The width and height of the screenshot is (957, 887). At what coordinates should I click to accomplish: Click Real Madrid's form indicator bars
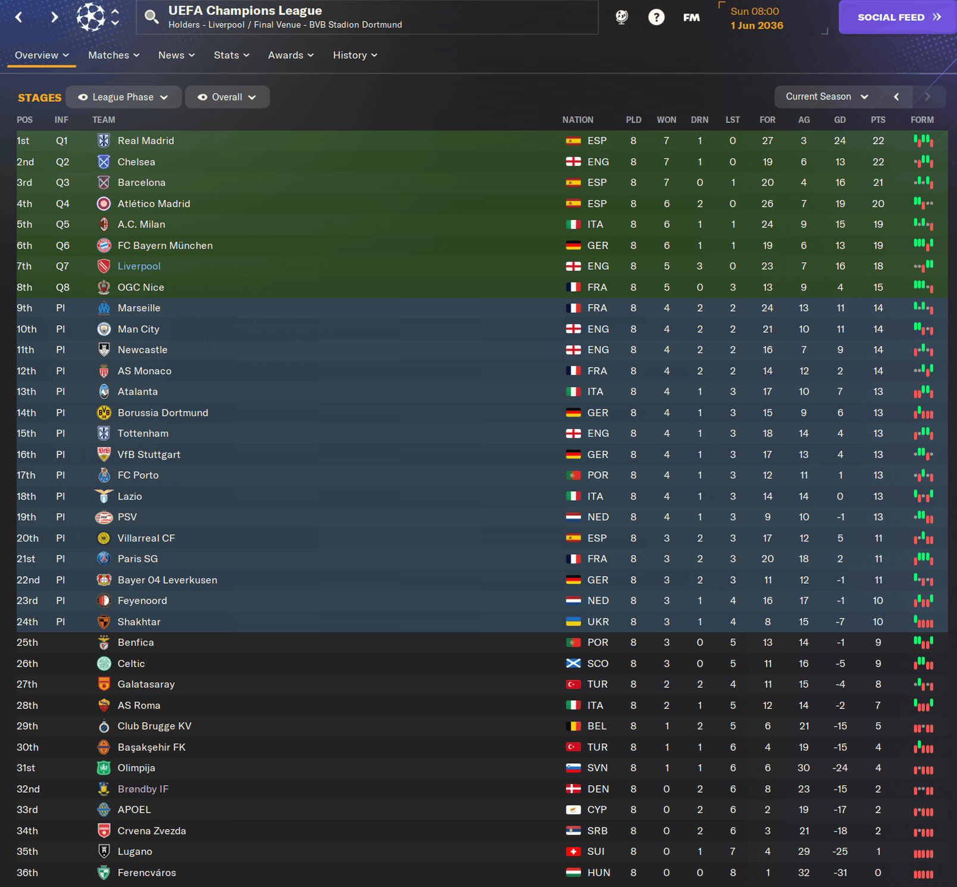923,141
